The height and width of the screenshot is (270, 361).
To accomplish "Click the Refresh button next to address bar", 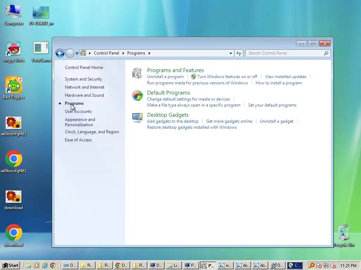I will click(x=239, y=53).
